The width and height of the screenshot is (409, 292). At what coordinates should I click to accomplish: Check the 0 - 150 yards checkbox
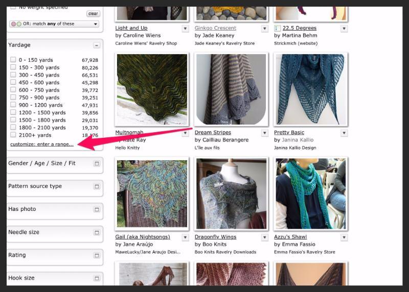point(13,60)
